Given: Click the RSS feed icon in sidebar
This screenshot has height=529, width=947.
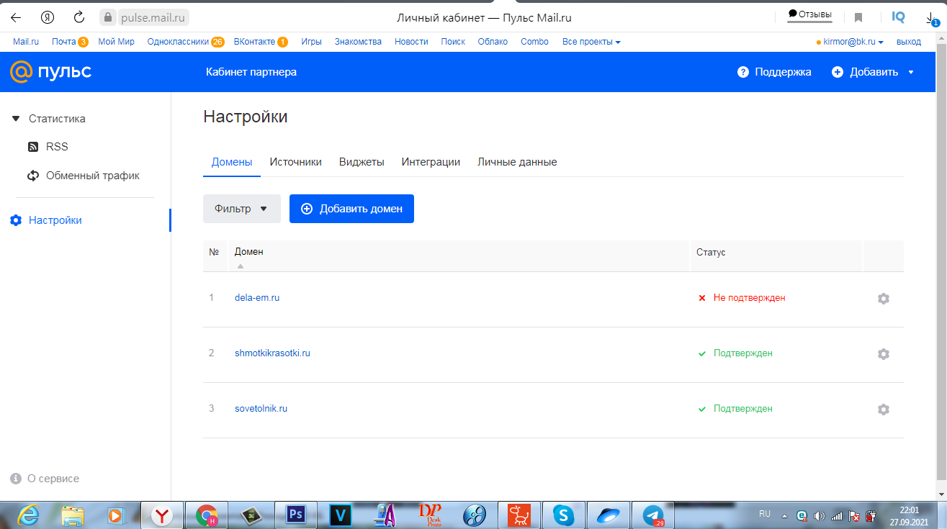Looking at the screenshot, I should pyautogui.click(x=33, y=147).
